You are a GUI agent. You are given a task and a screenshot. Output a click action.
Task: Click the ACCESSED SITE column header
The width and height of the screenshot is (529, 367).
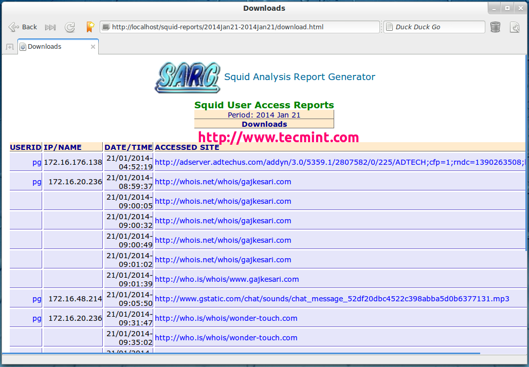tap(187, 147)
